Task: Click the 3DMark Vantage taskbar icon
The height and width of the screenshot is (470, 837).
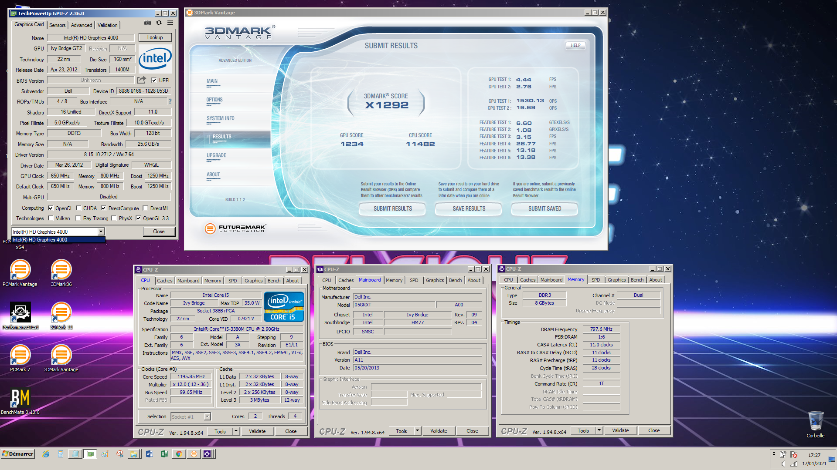Action: click(x=194, y=454)
